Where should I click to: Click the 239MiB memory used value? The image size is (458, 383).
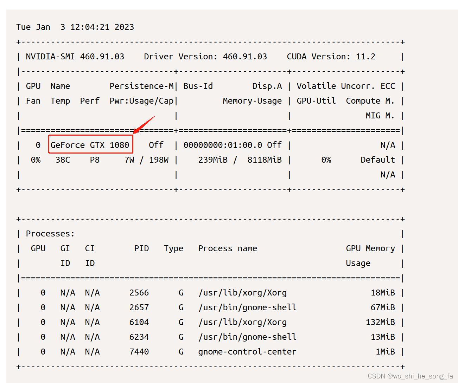tap(213, 160)
